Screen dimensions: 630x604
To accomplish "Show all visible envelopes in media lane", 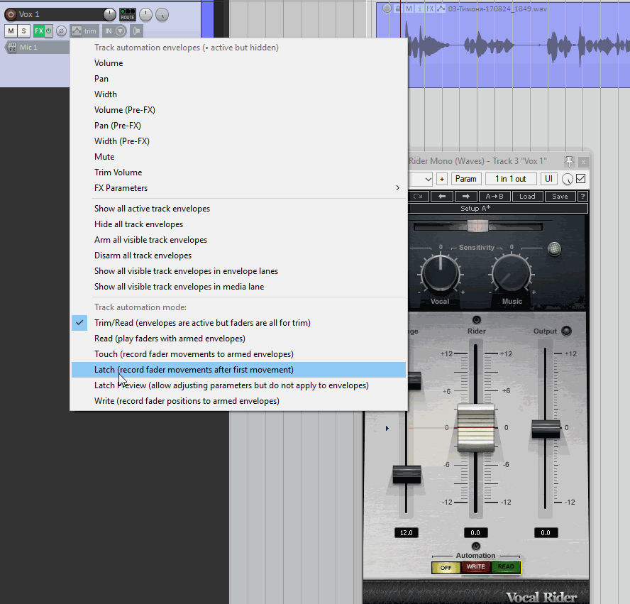I will tap(238, 287).
